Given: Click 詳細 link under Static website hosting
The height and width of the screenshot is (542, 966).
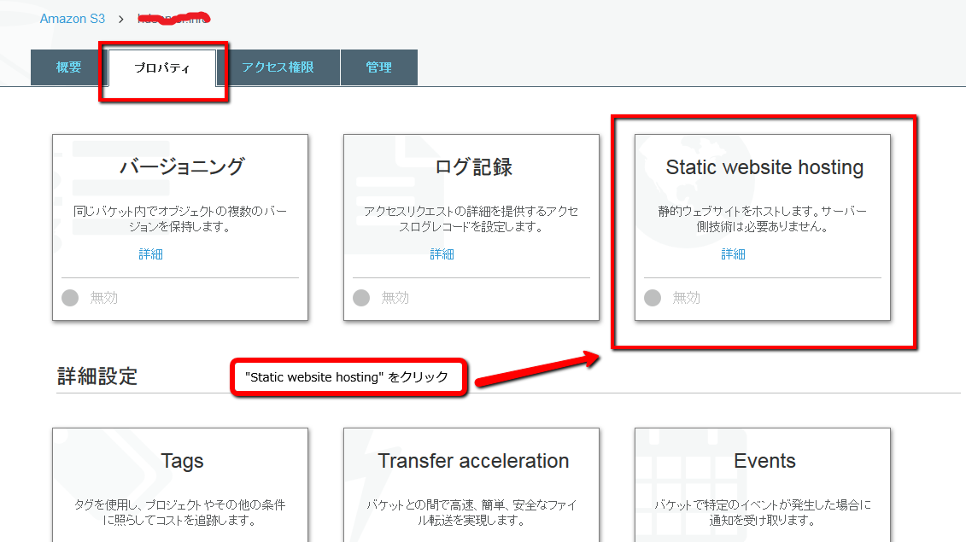Looking at the screenshot, I should point(733,254).
